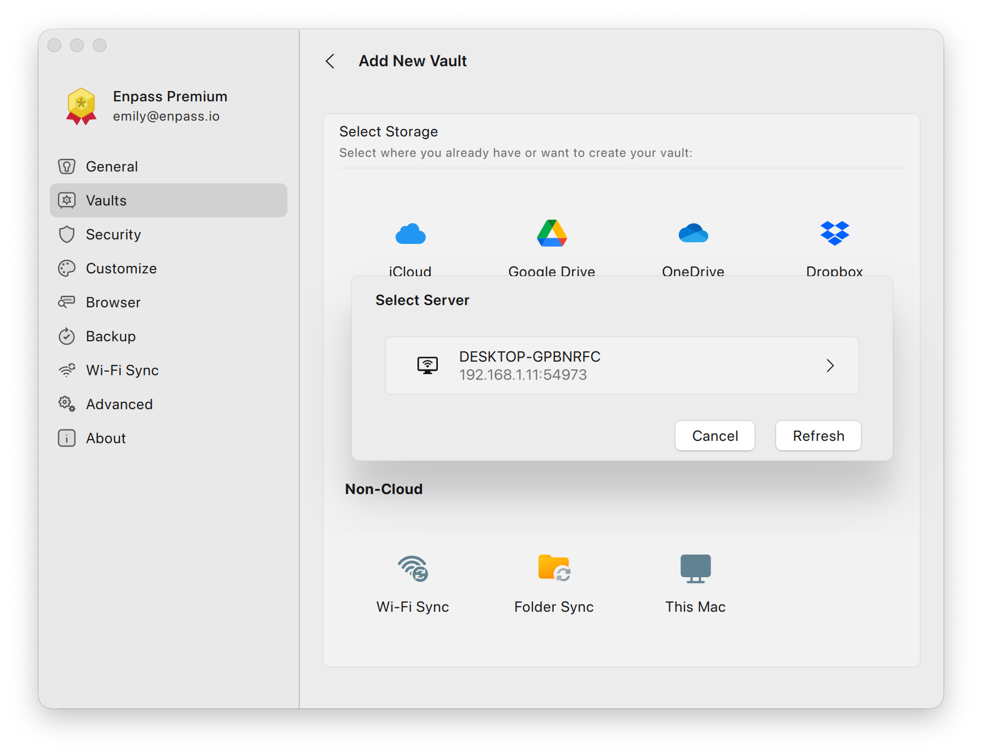Open Browser settings section

169,302
